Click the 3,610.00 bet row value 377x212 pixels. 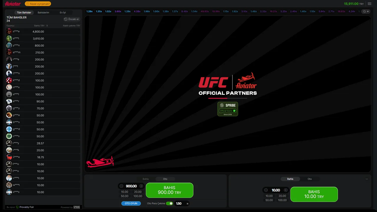38,39
